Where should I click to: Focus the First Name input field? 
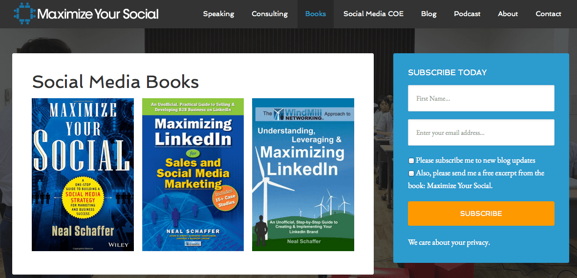481,98
